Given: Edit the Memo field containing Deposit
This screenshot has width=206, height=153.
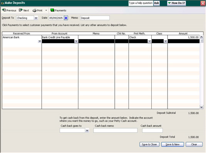Looking at the screenshot, I should coord(95,18).
